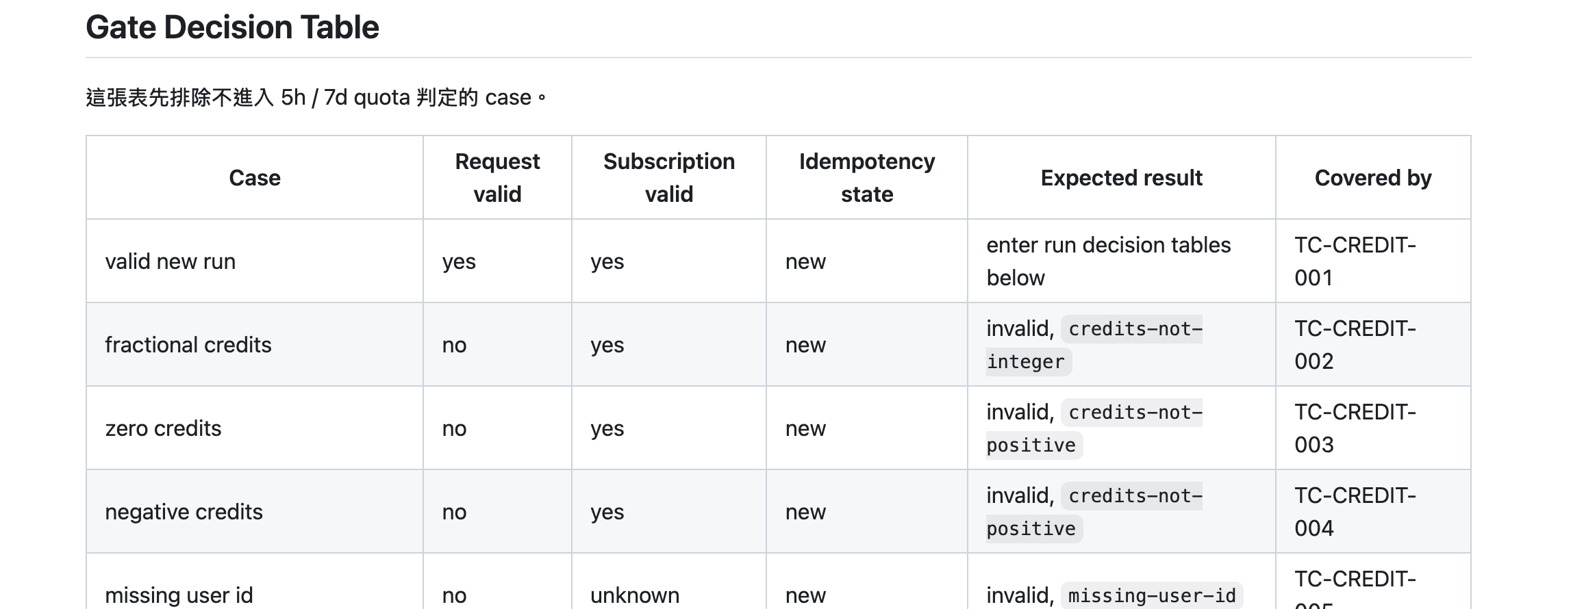
Task: Click the TC-CREDIT-002 cell
Action: (1373, 345)
